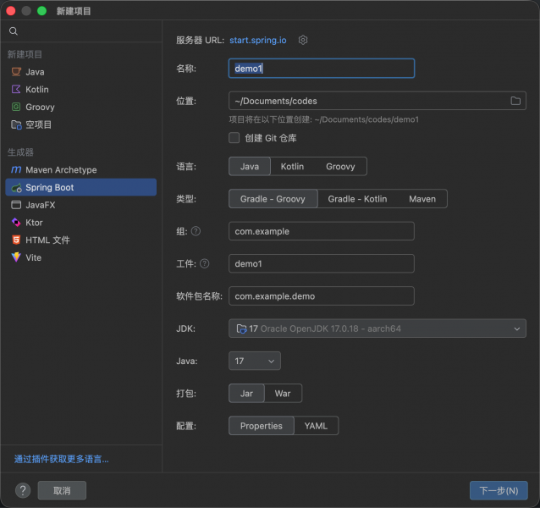The image size is (540, 508).
Task: Open 通过插件获取更多语言 link
Action: 61,459
